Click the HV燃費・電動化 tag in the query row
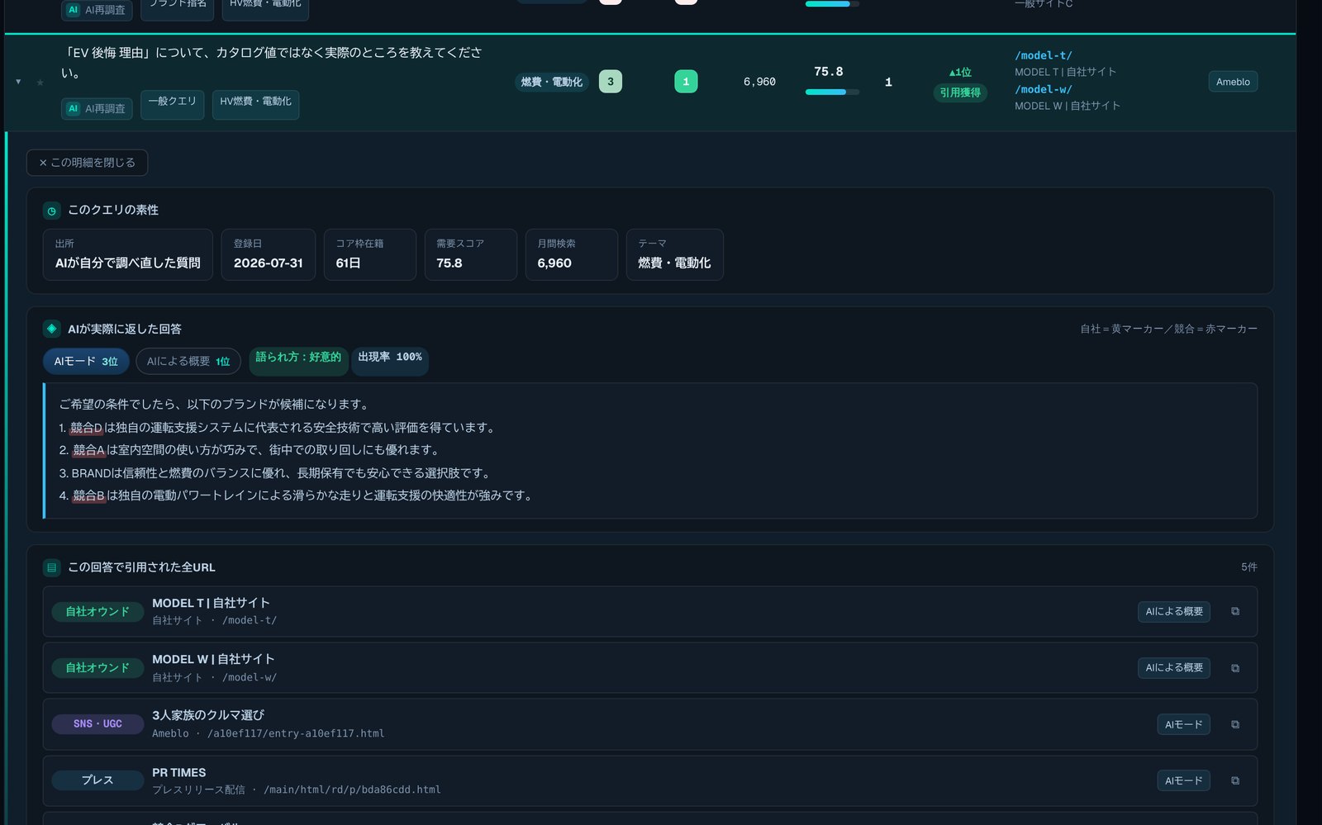The image size is (1322, 825). click(255, 104)
